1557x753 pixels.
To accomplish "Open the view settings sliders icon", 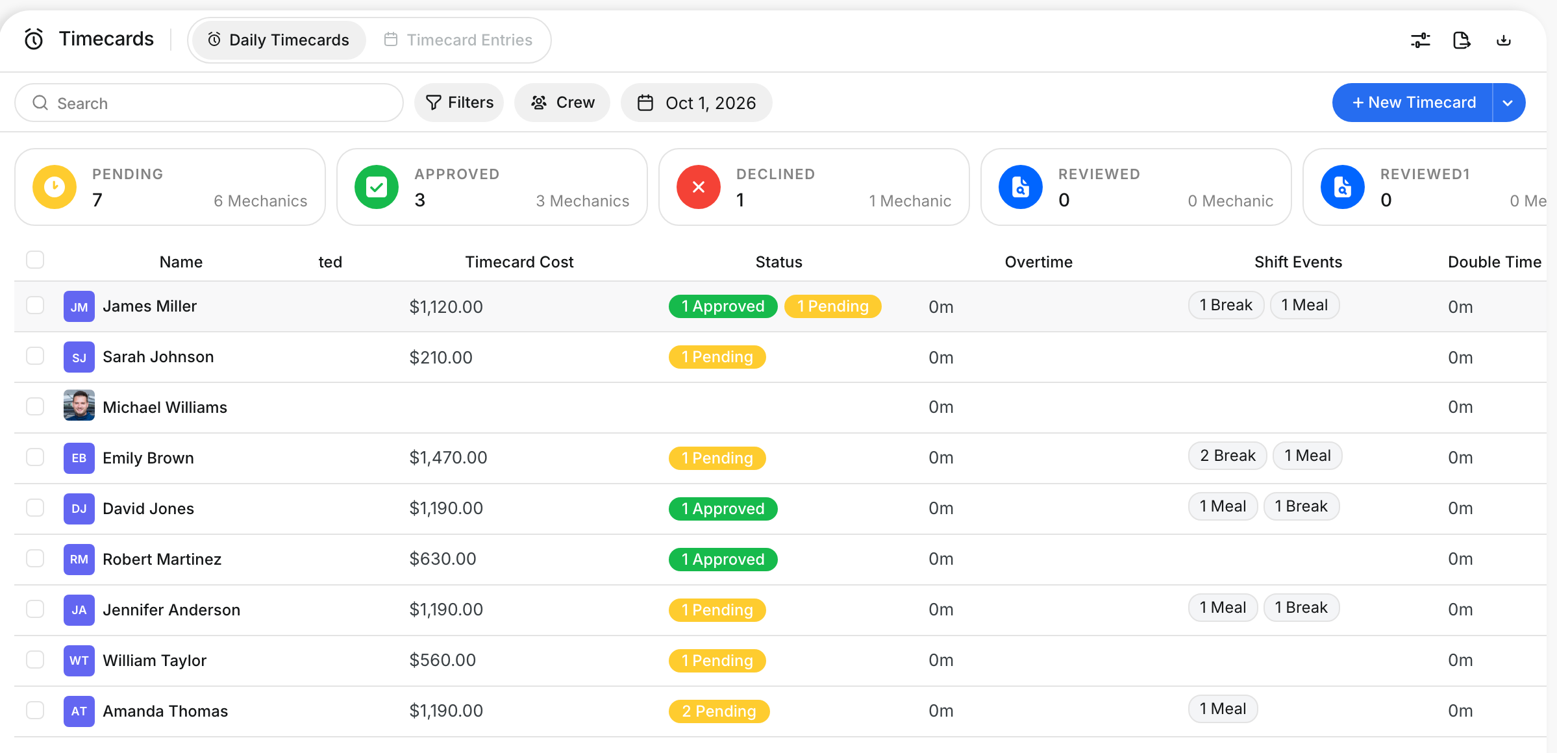I will [x=1420, y=40].
